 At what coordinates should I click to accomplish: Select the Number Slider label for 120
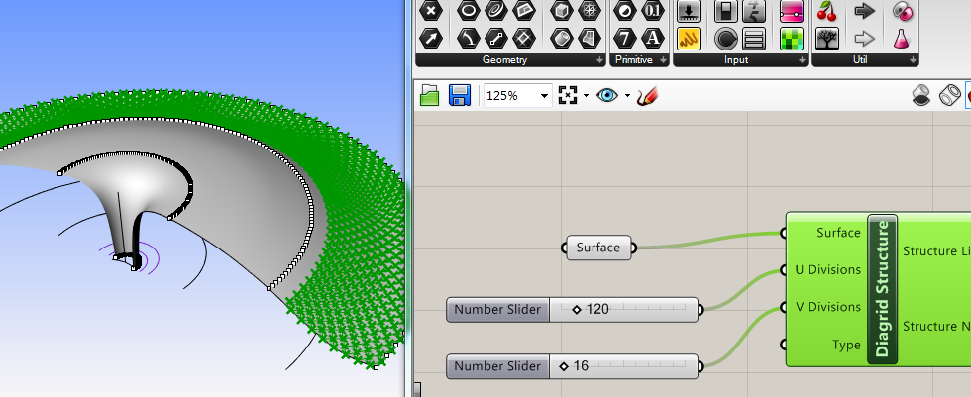click(x=497, y=309)
